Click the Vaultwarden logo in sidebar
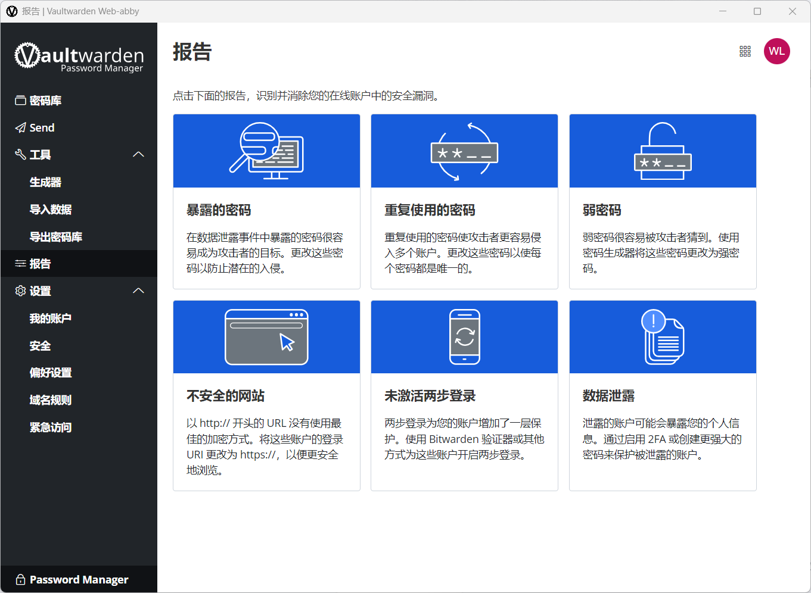The image size is (811, 593). (x=79, y=57)
